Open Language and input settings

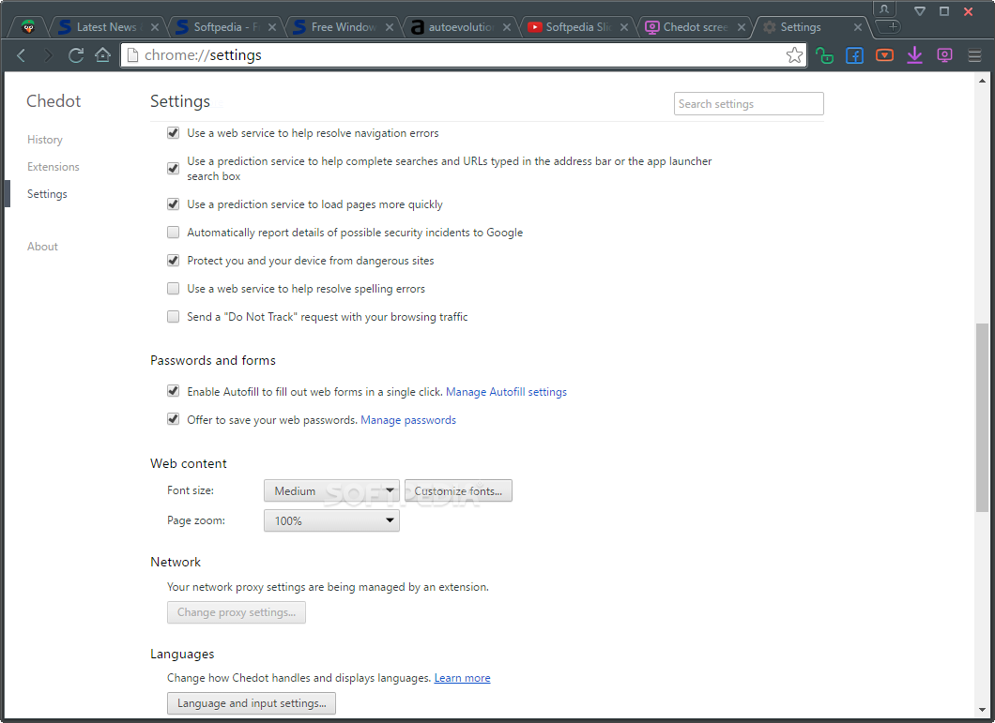(252, 703)
